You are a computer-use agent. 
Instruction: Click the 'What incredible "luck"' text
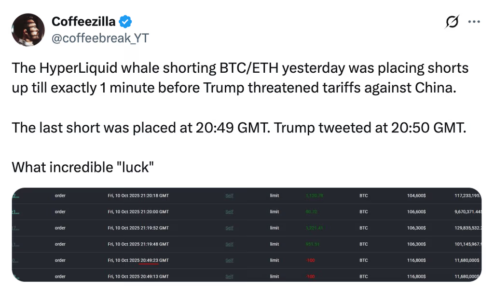tap(82, 167)
